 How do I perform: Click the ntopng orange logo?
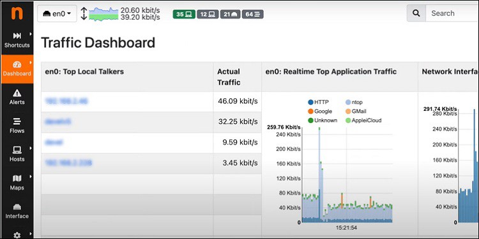(17, 13)
